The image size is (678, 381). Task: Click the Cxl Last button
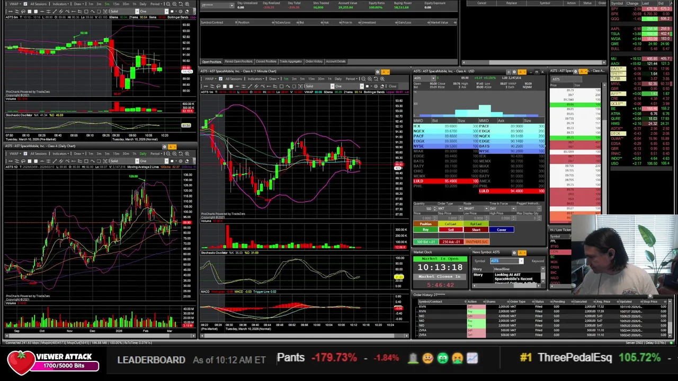(x=451, y=224)
